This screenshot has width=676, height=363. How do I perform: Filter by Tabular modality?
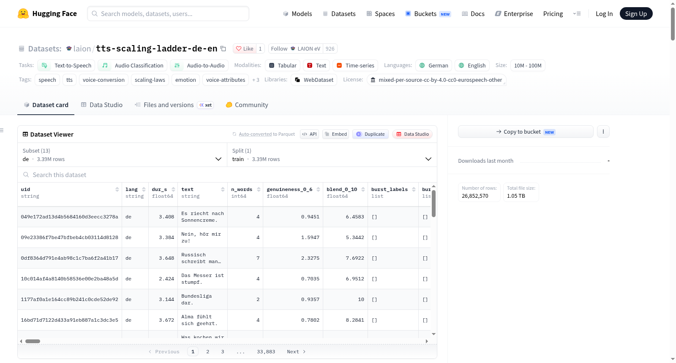(283, 65)
